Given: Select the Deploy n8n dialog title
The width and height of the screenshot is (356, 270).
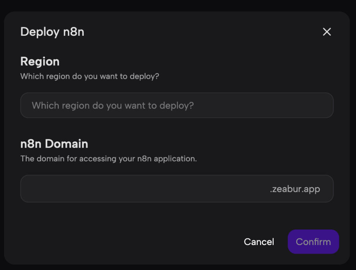Looking at the screenshot, I should pyautogui.click(x=52, y=32).
